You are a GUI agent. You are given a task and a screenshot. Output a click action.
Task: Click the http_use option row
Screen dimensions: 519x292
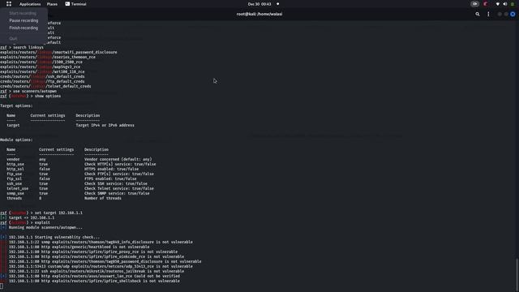coord(81,164)
